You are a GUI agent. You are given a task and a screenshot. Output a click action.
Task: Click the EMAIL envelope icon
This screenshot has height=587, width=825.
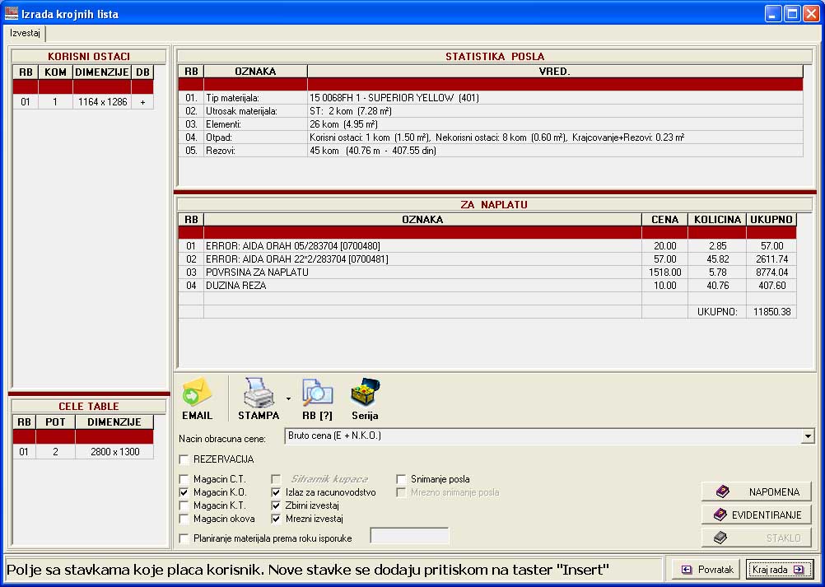coord(197,394)
